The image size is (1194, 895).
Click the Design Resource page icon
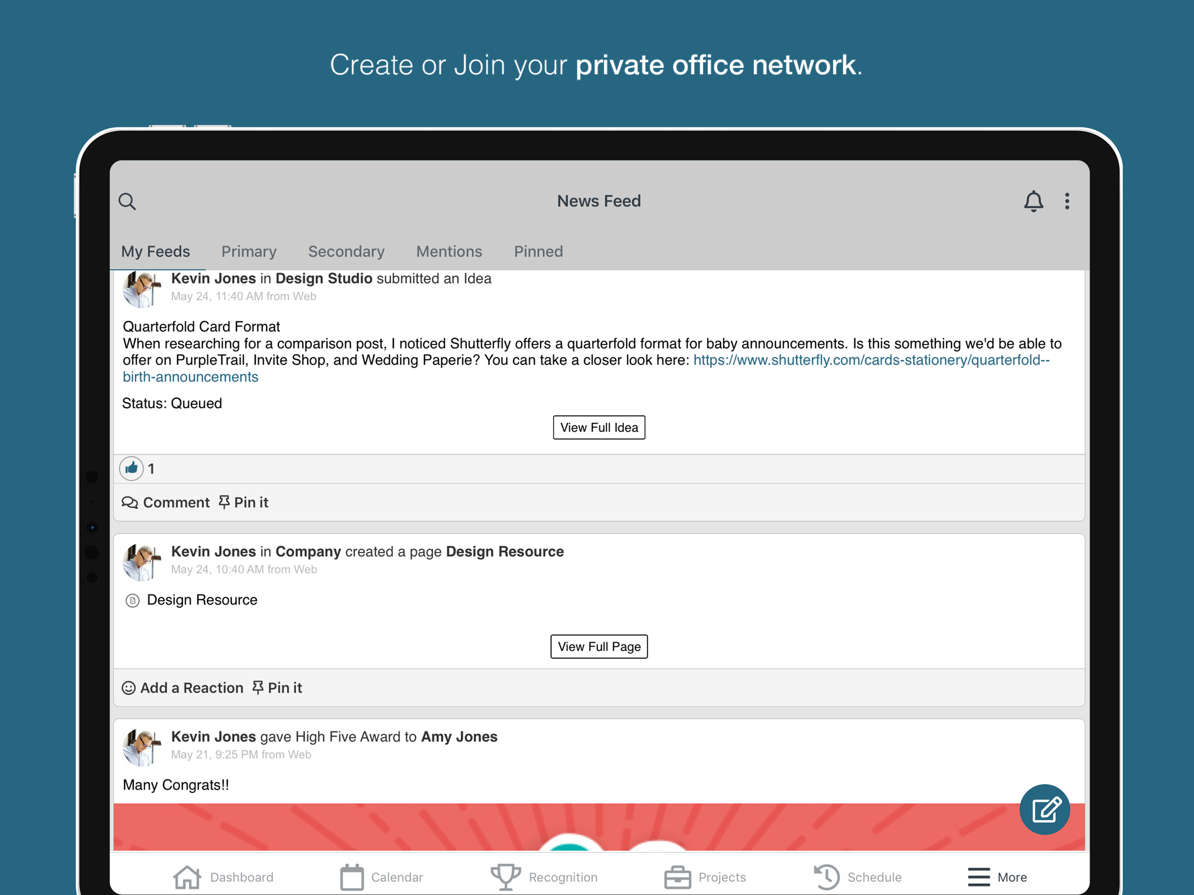tap(132, 600)
